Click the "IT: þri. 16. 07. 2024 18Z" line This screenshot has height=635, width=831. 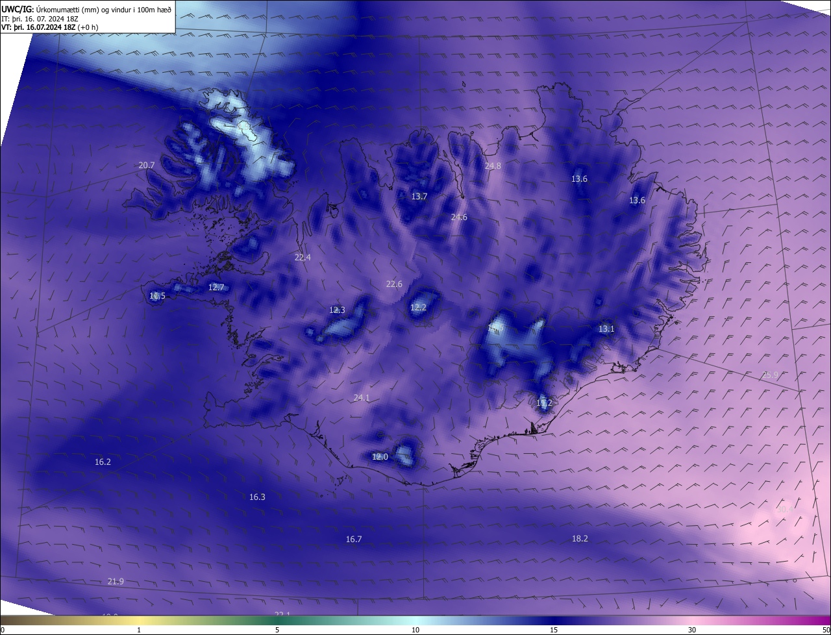40,19
